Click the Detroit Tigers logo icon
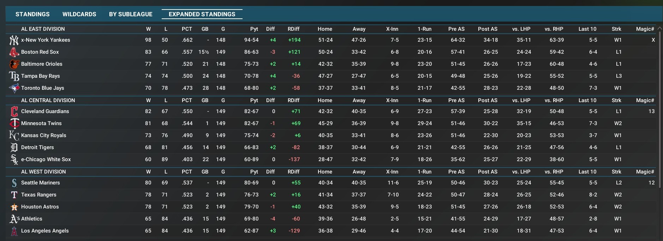The height and width of the screenshot is (241, 663). click(x=14, y=148)
